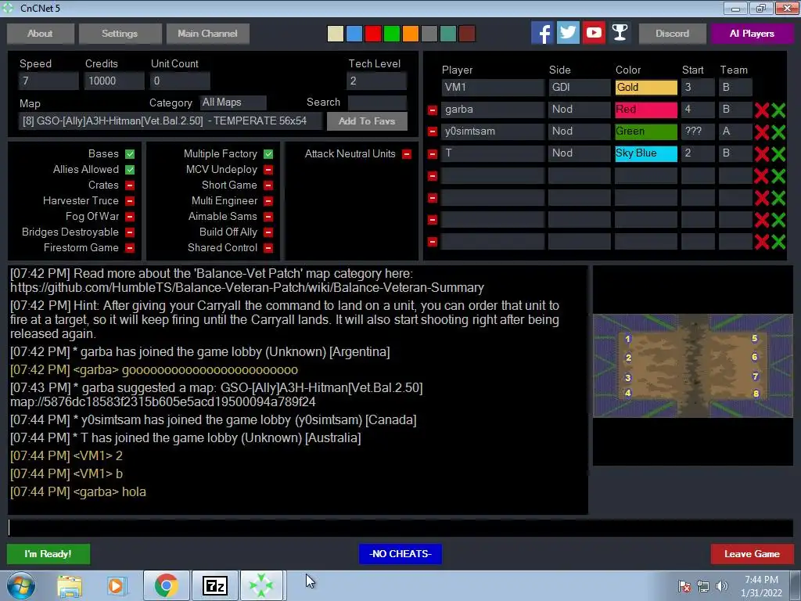The height and width of the screenshot is (601, 801).
Task: Open 7-Zip from the taskbar
Action: pyautogui.click(x=214, y=585)
